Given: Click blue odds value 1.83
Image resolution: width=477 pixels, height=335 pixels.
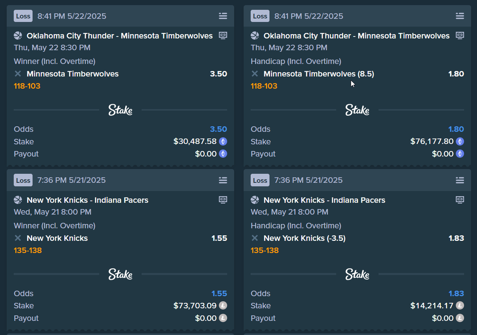Looking at the screenshot, I should (456, 293).
